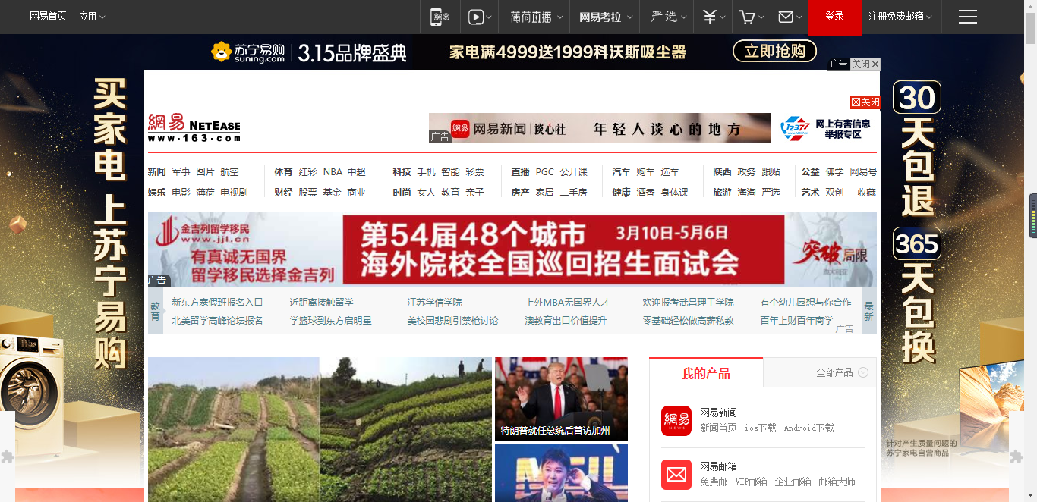Image resolution: width=1037 pixels, height=502 pixels.
Task: Expand the 注册免费邮箱 dropdown
Action: tap(900, 17)
